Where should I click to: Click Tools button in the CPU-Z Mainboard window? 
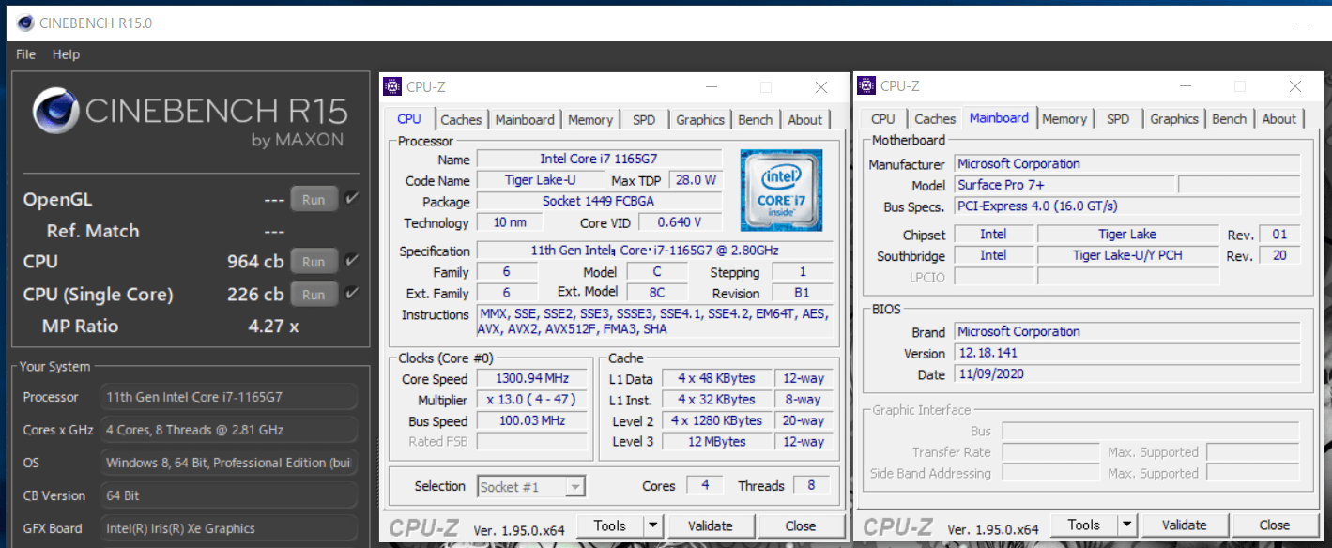click(x=1084, y=525)
